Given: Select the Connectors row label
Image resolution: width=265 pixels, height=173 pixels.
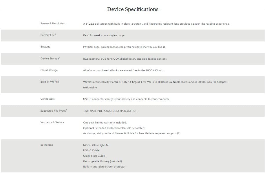Looking at the screenshot, I should point(47,99).
